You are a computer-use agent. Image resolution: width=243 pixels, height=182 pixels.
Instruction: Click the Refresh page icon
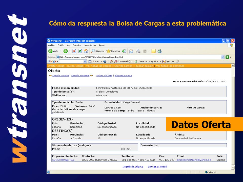(x=80, y=51)
